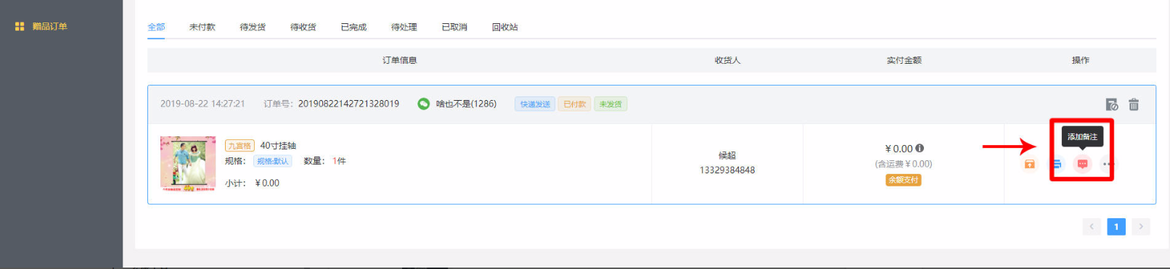The image size is (1170, 269).
Task: Switch to the 待收货 tab
Action: [x=303, y=27]
